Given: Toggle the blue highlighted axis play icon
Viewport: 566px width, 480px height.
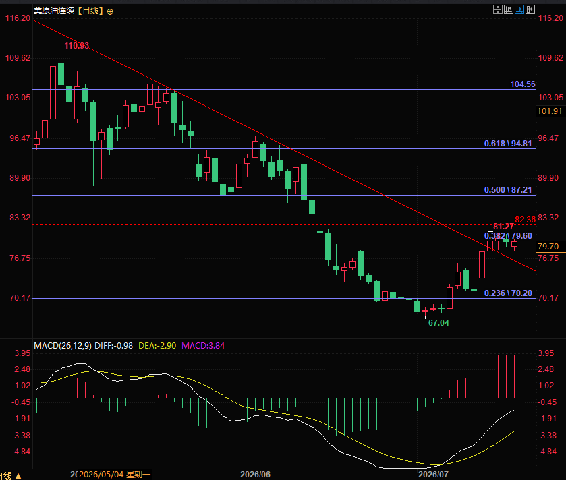Looking at the screenshot, I should tap(519, 9).
